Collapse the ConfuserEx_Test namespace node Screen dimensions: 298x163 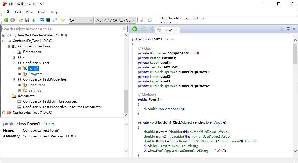click(x=14, y=63)
